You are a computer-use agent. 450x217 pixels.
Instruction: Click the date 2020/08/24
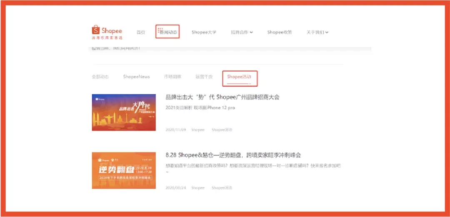click(176, 188)
